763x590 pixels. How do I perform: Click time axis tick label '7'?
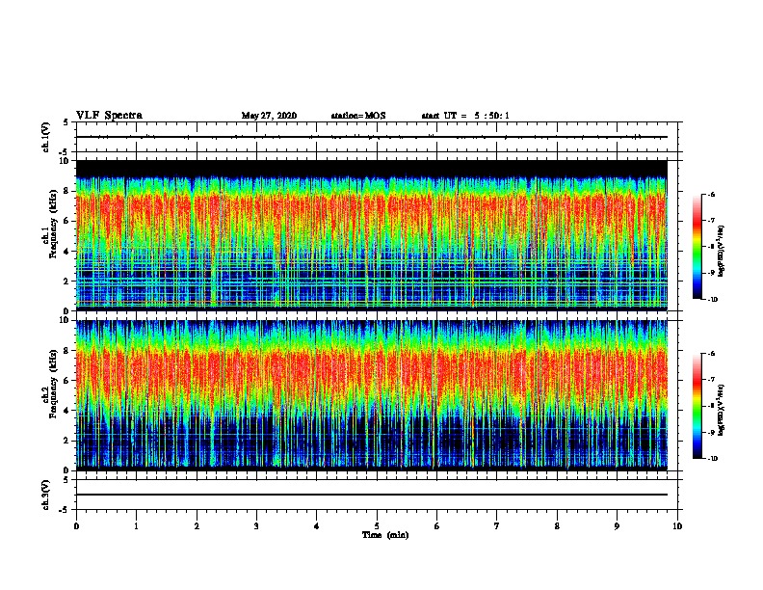tap(497, 525)
